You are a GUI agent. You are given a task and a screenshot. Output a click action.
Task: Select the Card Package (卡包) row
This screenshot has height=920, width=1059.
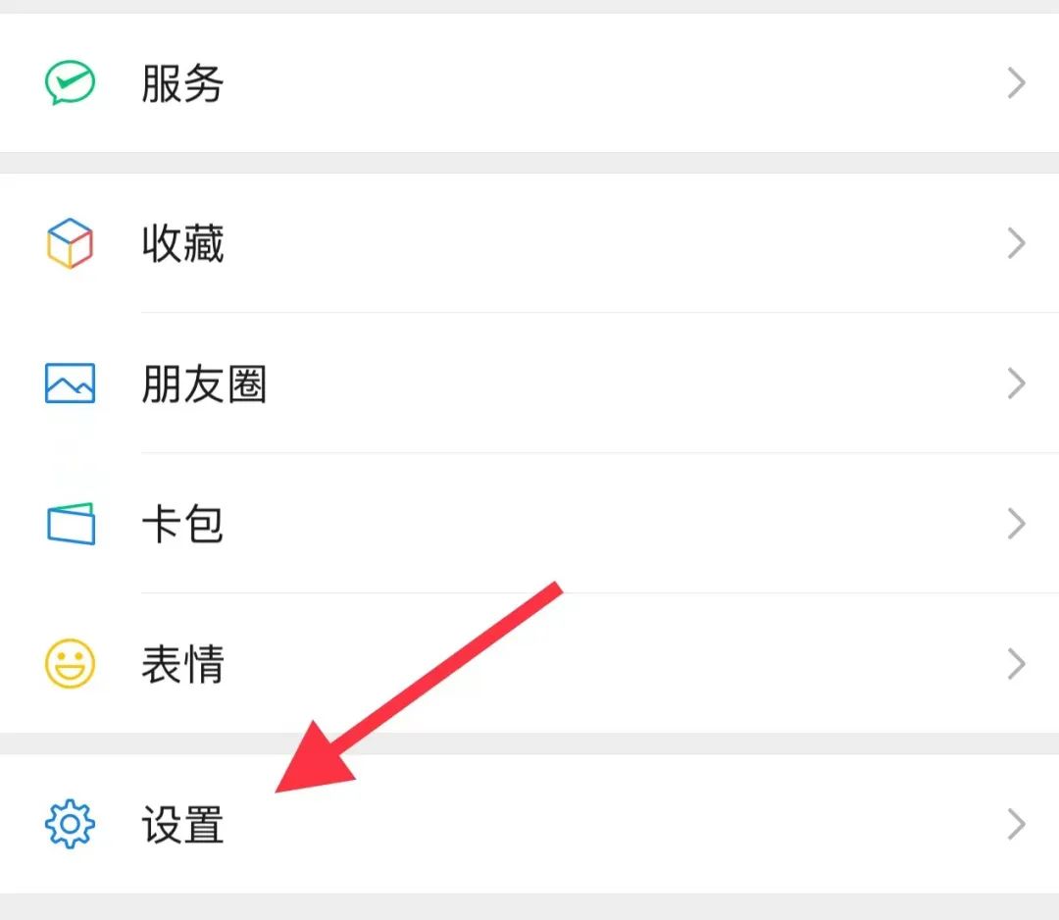[x=182, y=524]
